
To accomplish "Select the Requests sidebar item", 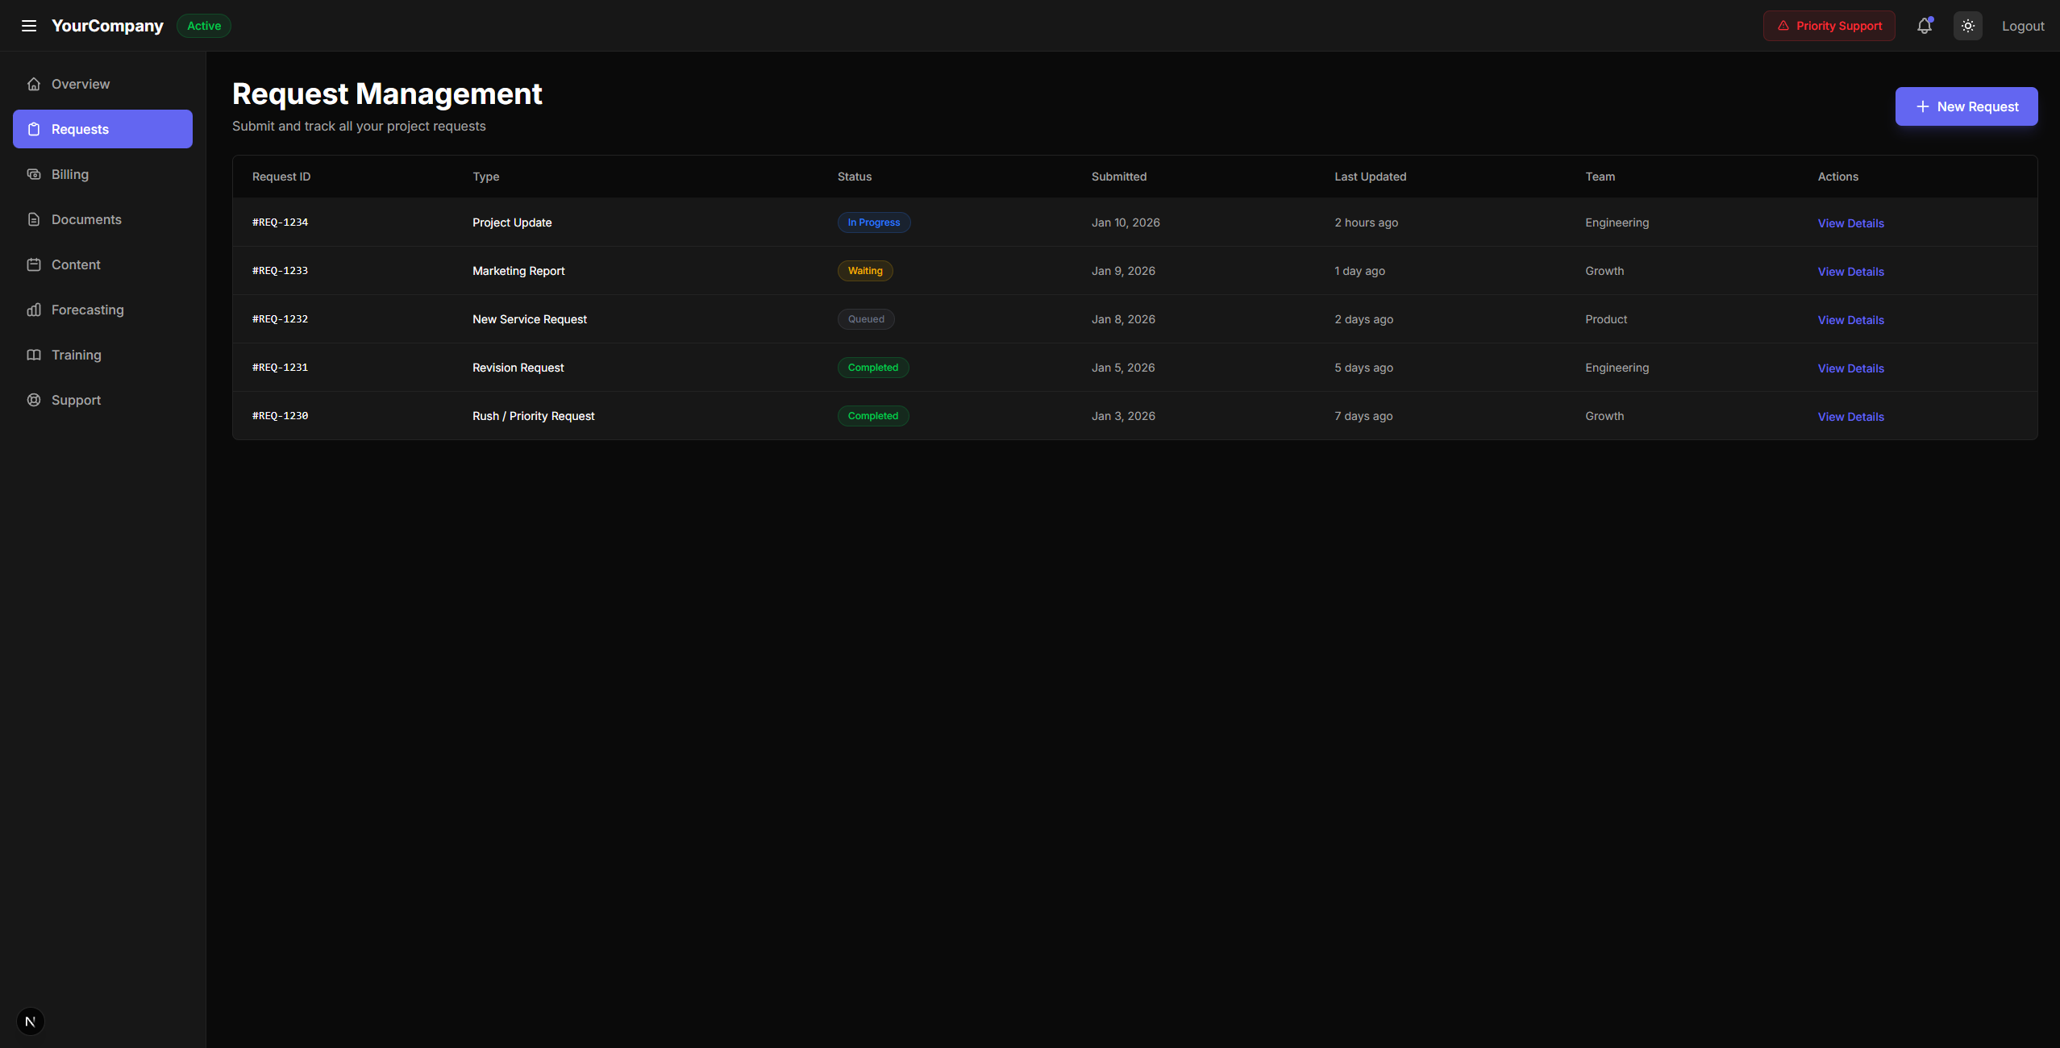I will point(102,129).
